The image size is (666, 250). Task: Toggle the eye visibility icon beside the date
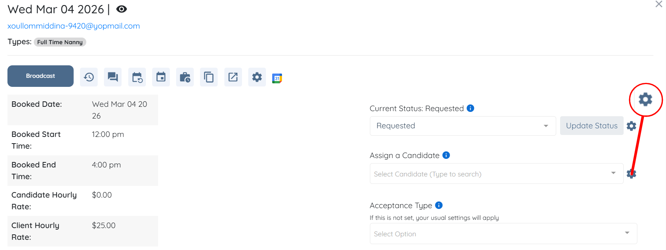122,9
